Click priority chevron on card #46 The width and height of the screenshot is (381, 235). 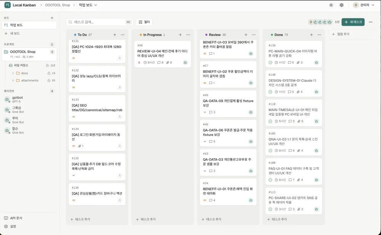[x=205, y=142]
